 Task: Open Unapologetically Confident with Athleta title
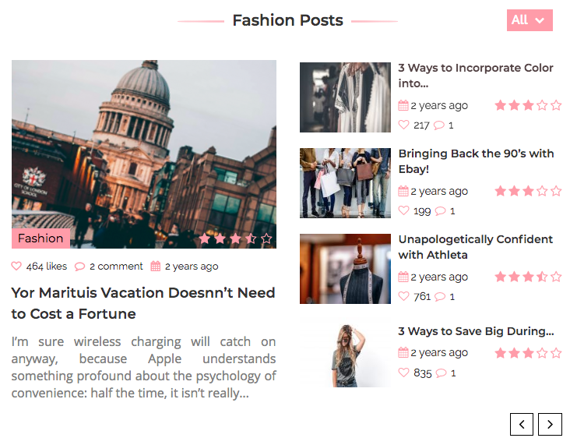476,247
